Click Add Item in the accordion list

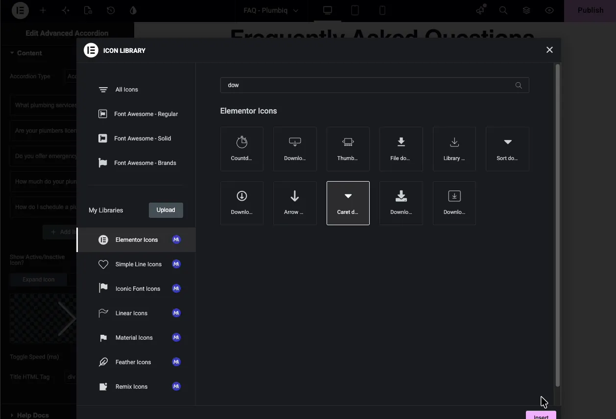pos(60,232)
